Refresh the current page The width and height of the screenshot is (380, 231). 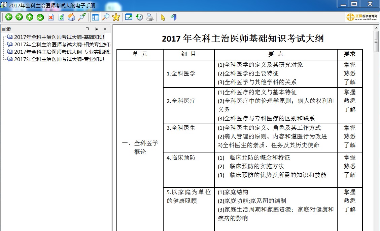coord(61,17)
